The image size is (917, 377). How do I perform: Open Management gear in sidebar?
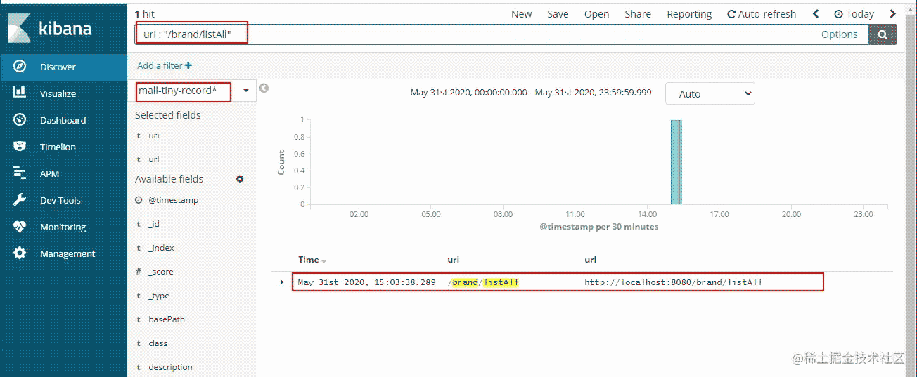[20, 253]
